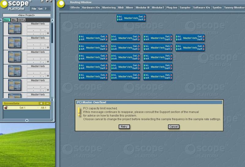The image size is (245, 167).
Task: Switch to the OUTs tab
Action: point(21,20)
